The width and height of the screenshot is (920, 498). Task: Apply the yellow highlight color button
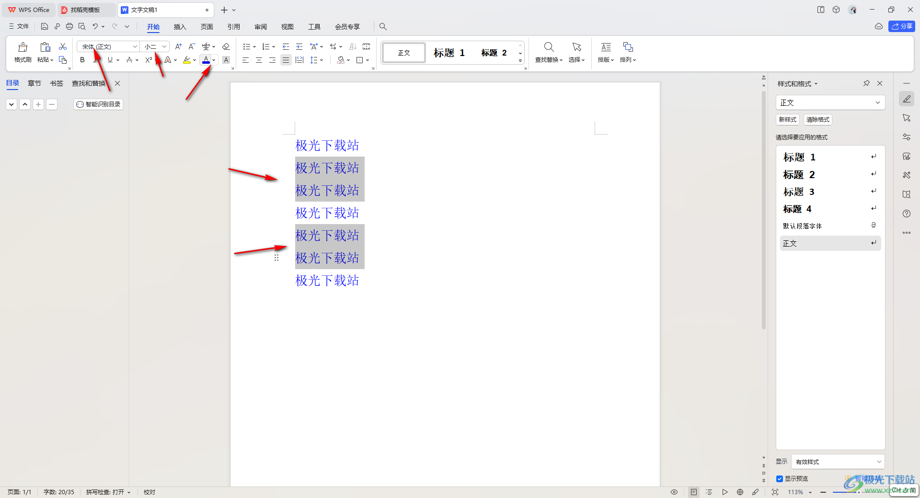tap(187, 60)
